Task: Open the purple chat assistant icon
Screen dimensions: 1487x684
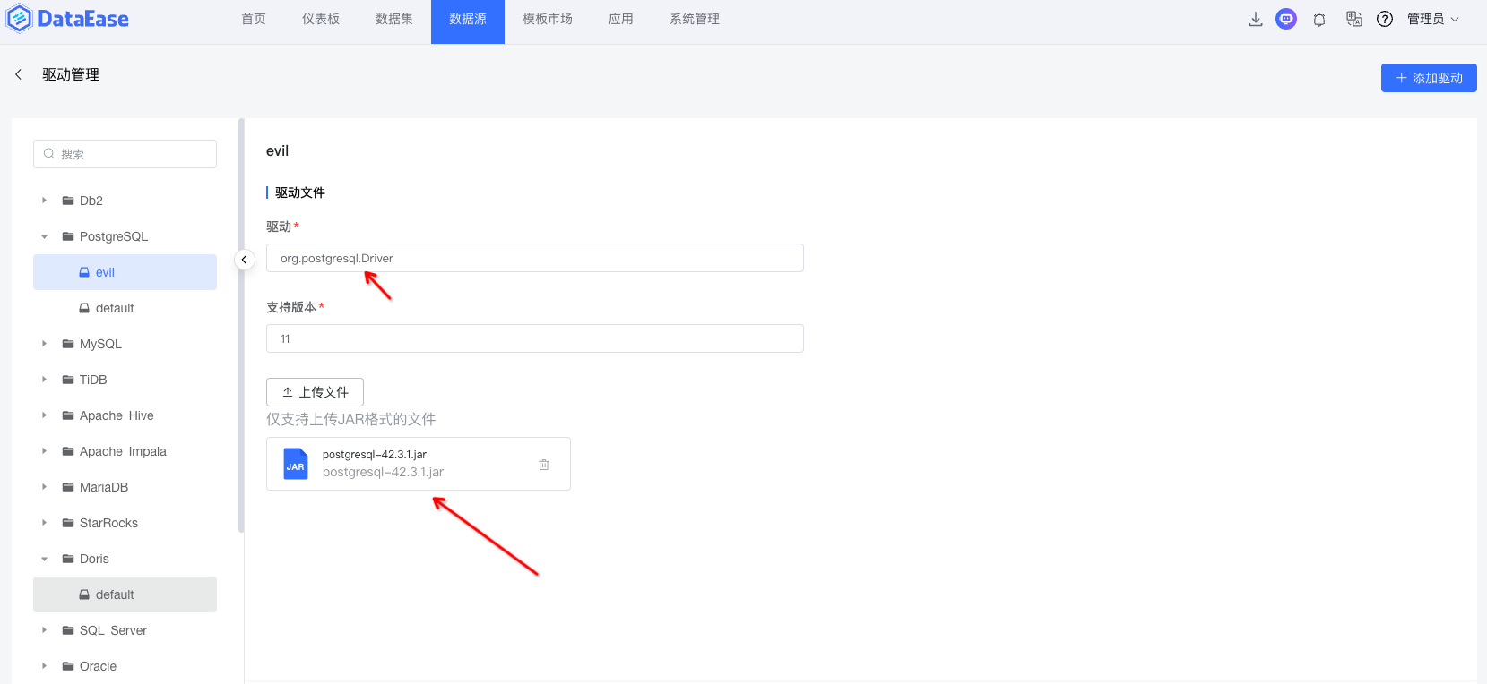Action: [x=1286, y=20]
